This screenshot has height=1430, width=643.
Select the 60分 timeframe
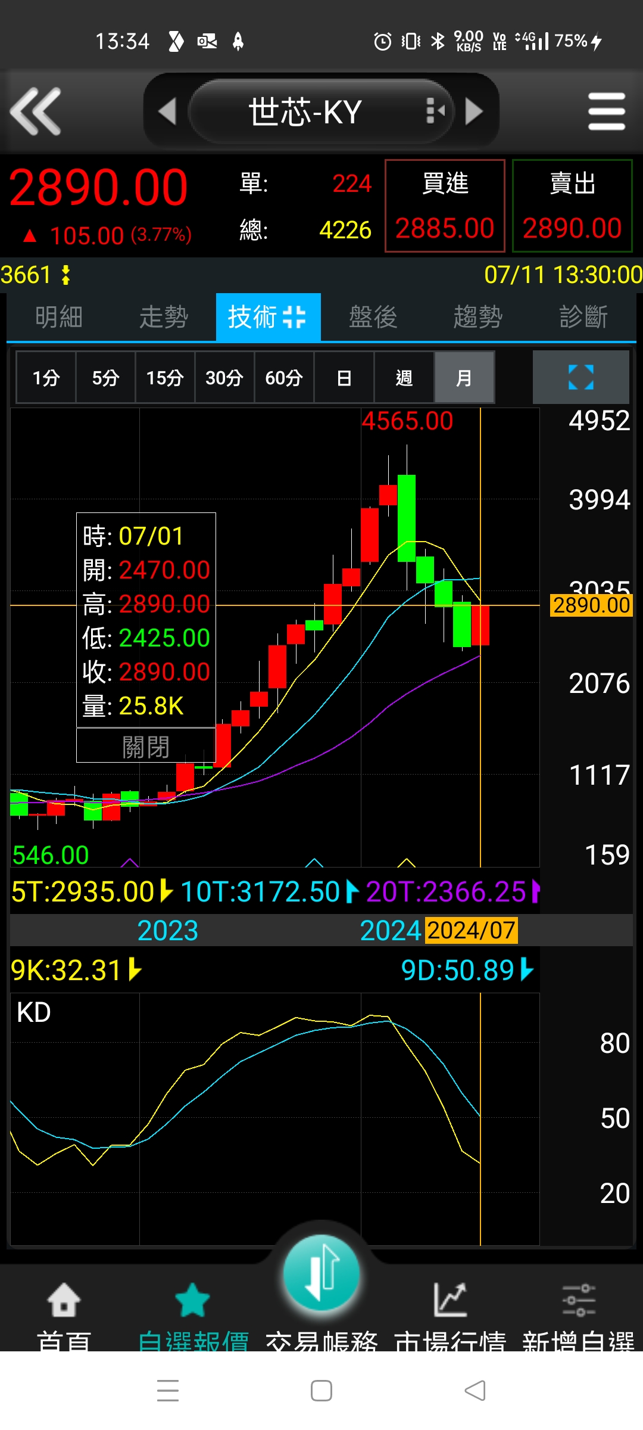(x=284, y=377)
